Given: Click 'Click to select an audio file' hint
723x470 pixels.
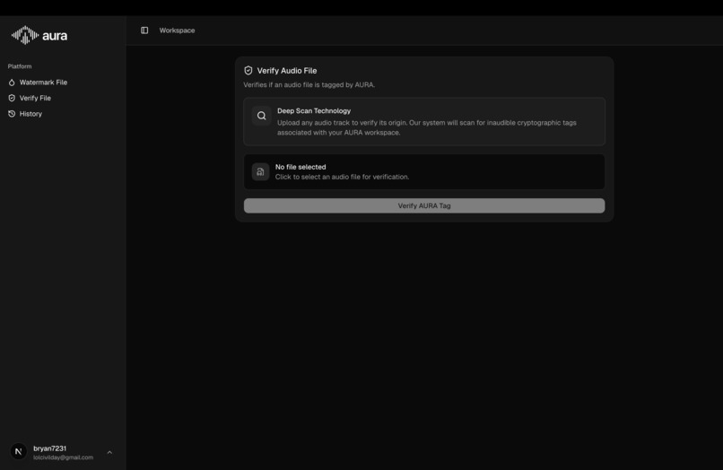Looking at the screenshot, I should (342, 177).
